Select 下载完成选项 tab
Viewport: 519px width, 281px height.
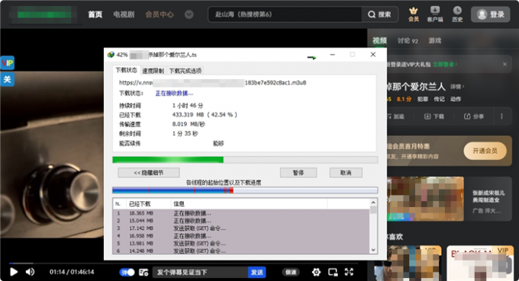tap(185, 71)
